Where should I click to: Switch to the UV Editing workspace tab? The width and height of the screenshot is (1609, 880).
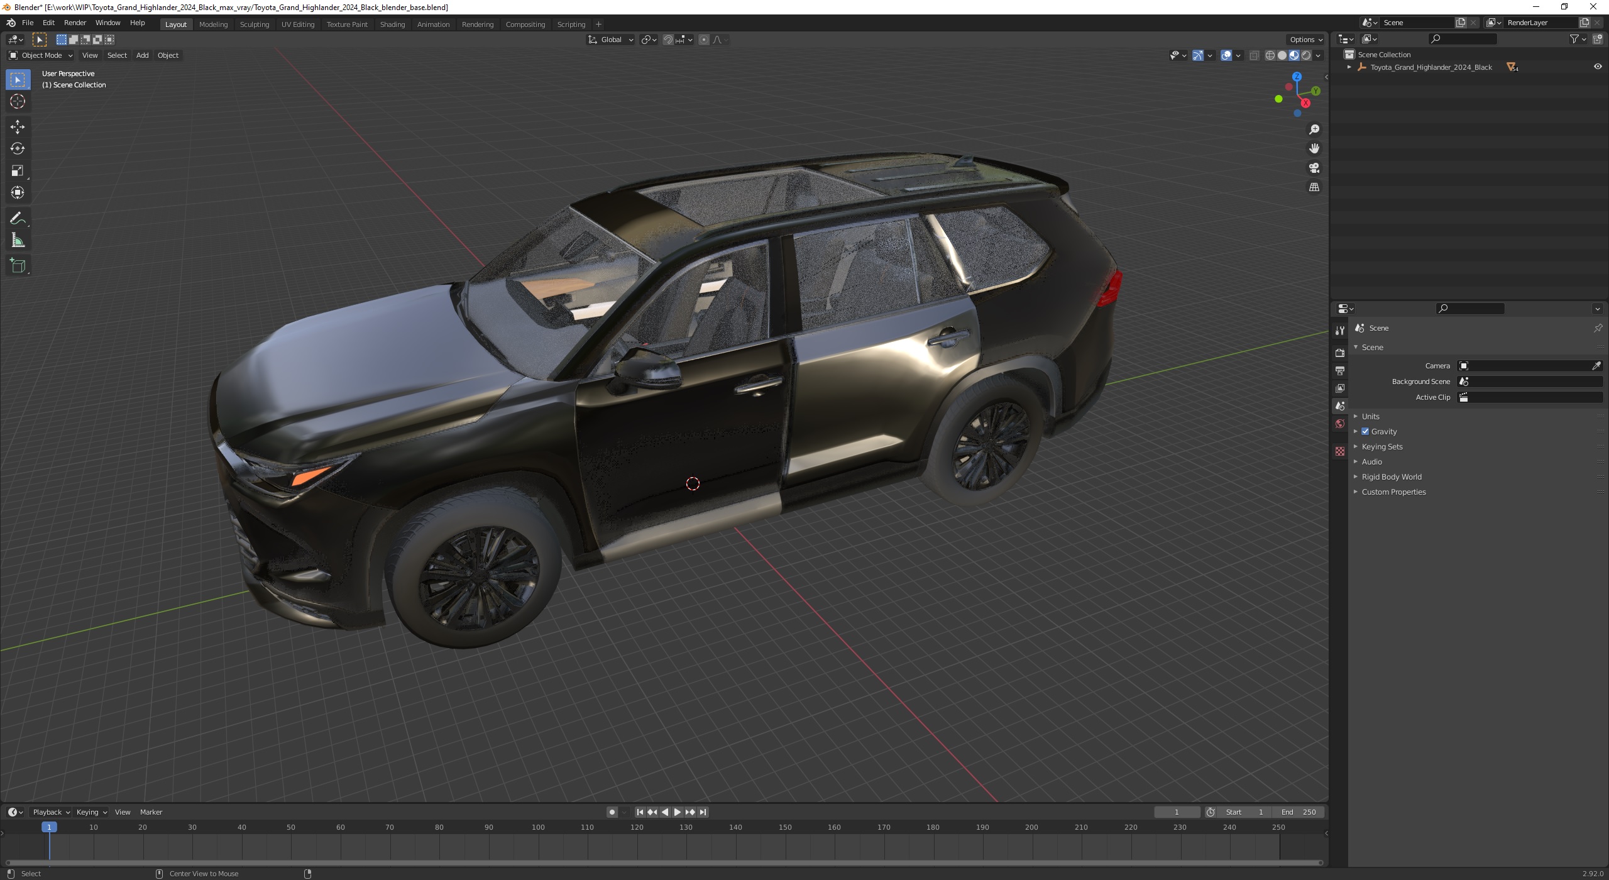[298, 24]
